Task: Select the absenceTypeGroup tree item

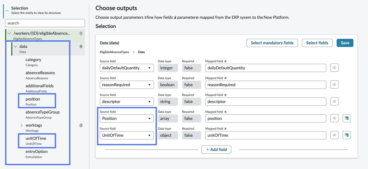Action: click(42, 114)
